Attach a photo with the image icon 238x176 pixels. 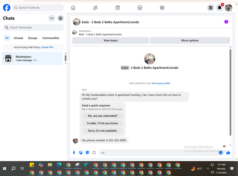click(x=80, y=153)
